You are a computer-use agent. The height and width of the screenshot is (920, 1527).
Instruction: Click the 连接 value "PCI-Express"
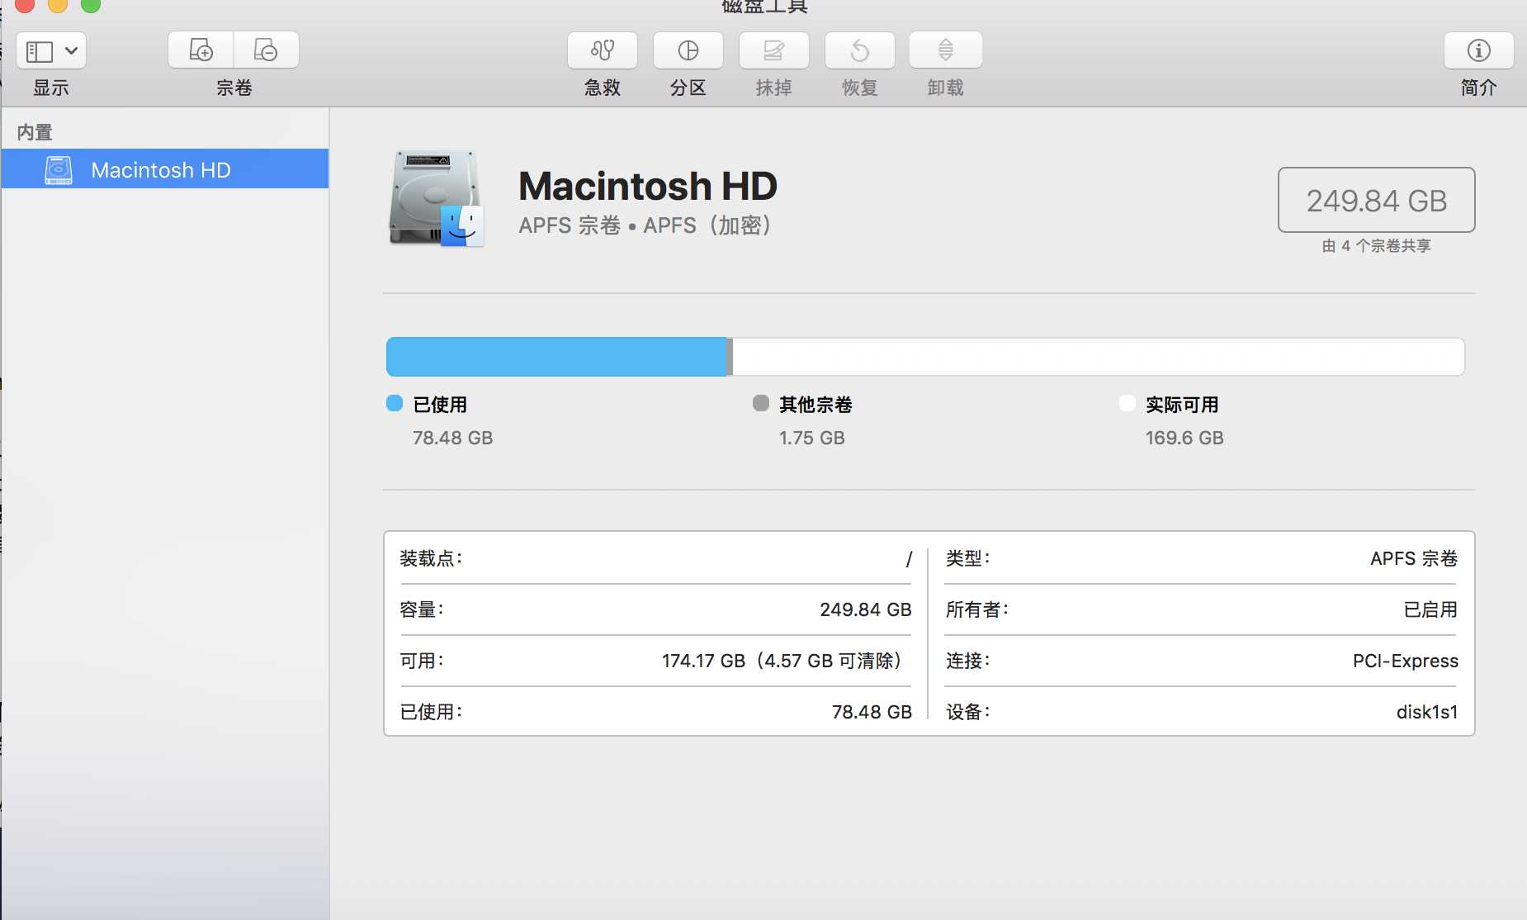pyautogui.click(x=1406, y=661)
